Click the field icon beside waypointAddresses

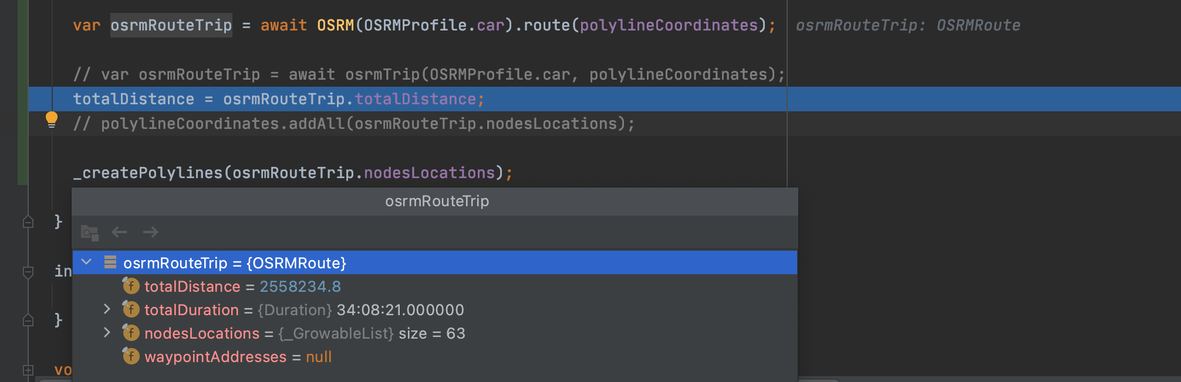[x=130, y=356]
